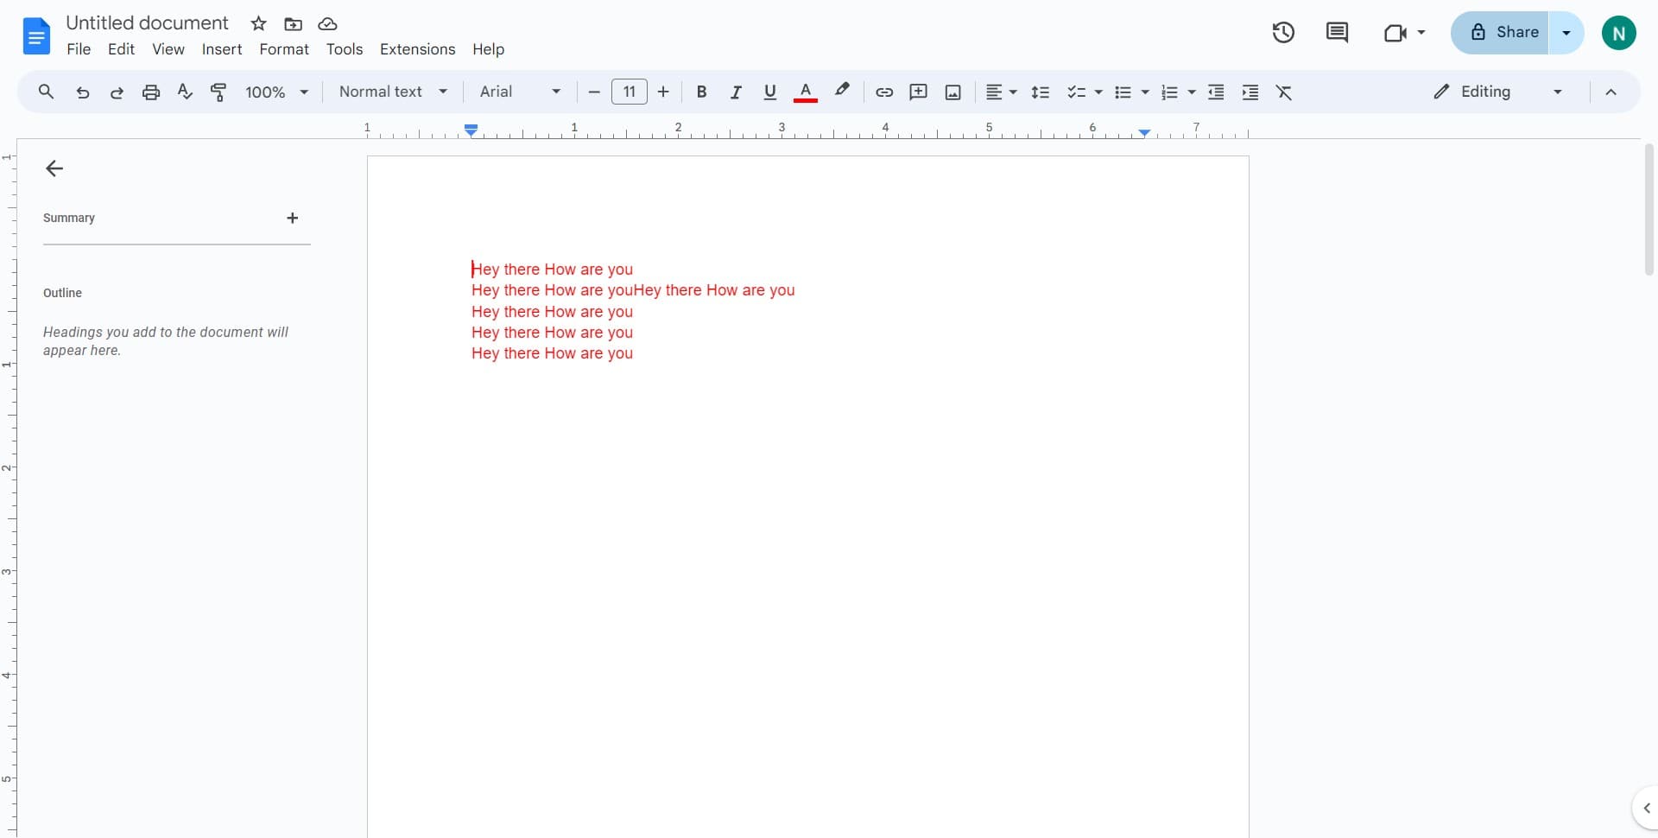Toggle Italic formatting
The height and width of the screenshot is (838, 1658).
(736, 92)
